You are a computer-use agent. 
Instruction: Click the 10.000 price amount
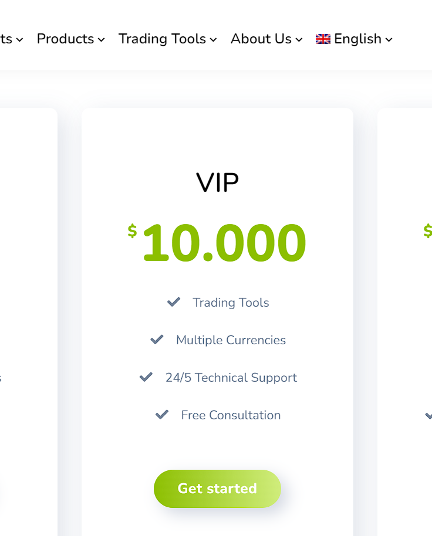point(224,242)
